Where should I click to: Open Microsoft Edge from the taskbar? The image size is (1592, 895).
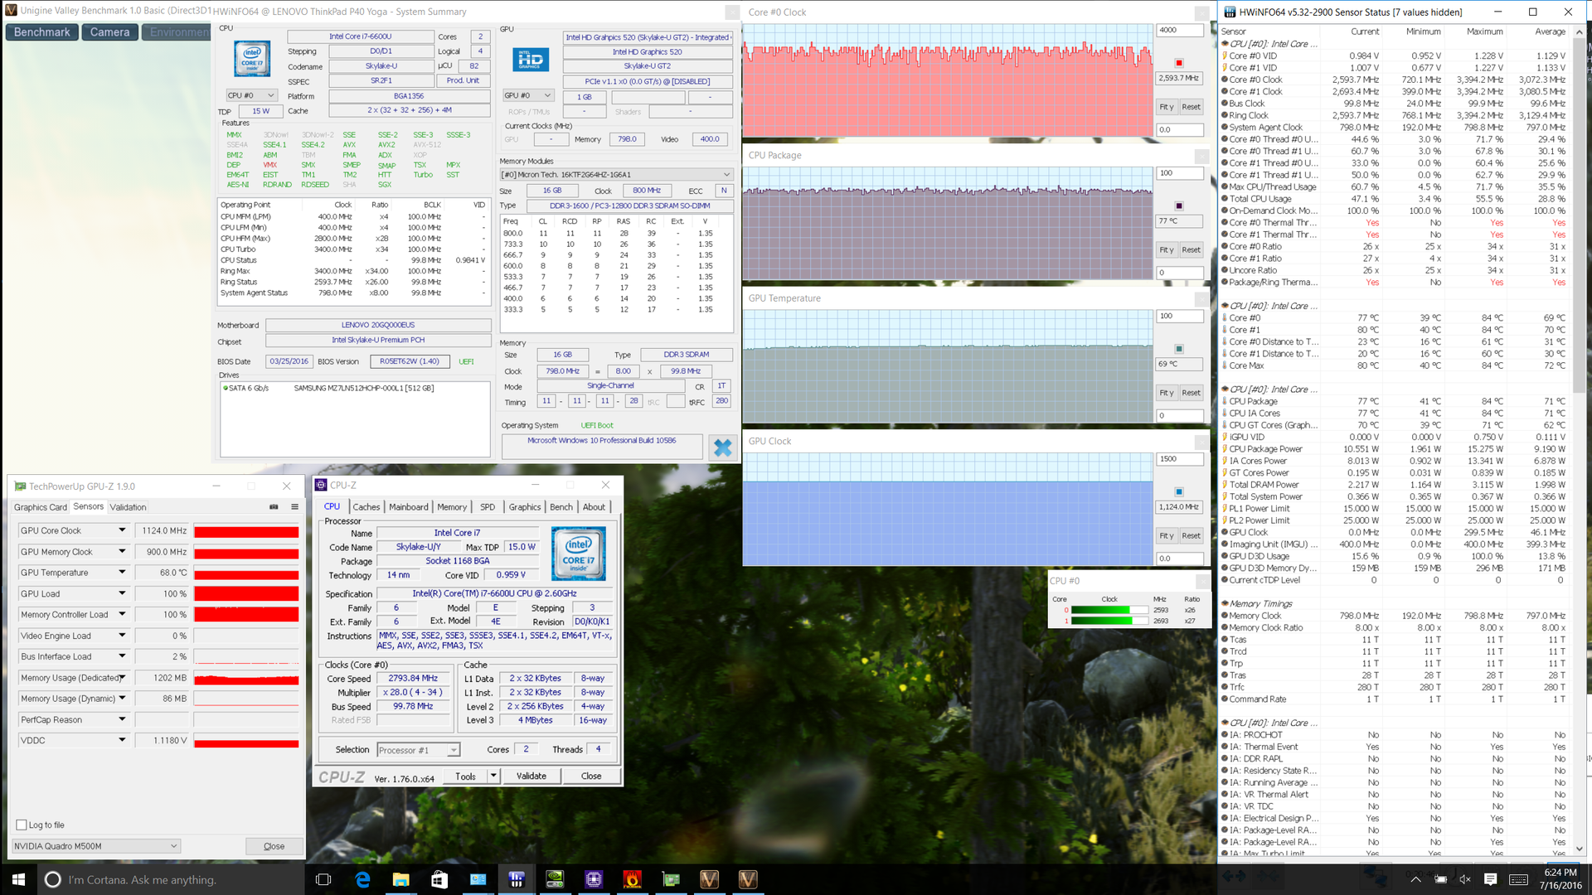(x=362, y=879)
